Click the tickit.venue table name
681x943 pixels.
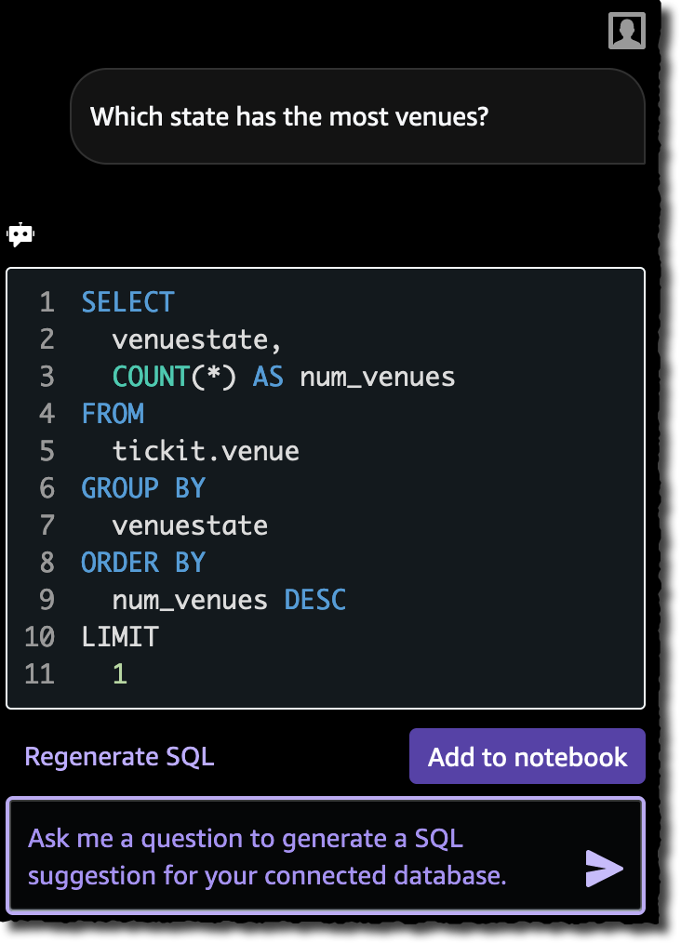(x=206, y=450)
